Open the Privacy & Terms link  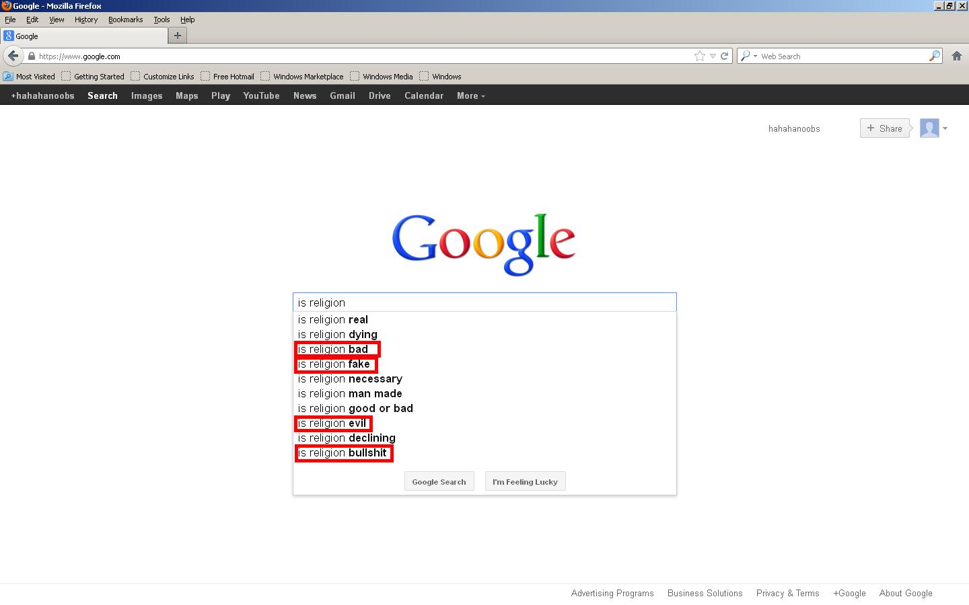click(x=788, y=593)
